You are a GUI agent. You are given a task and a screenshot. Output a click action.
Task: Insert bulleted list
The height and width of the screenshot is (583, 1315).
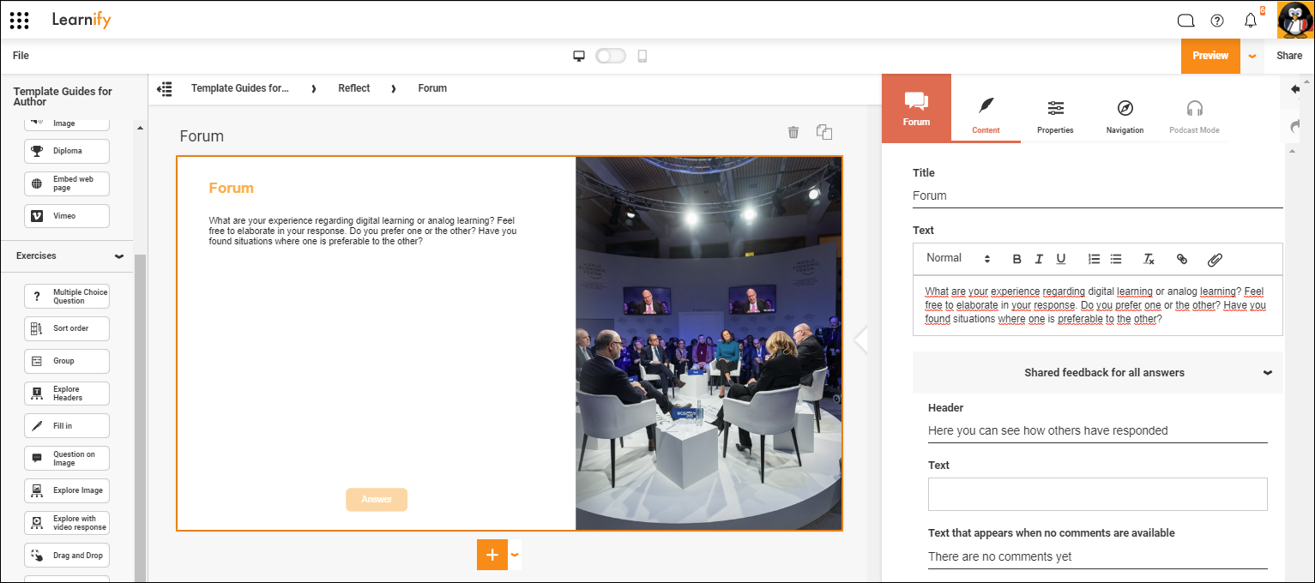tap(1116, 259)
